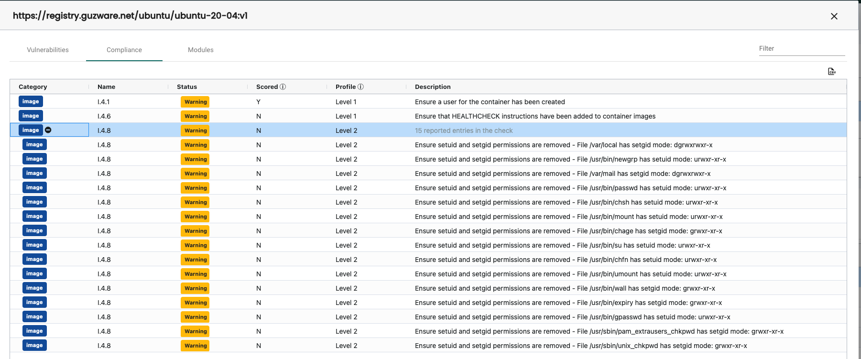Click '15 reported entries in the check' text
The image size is (861, 359).
pyautogui.click(x=464, y=131)
